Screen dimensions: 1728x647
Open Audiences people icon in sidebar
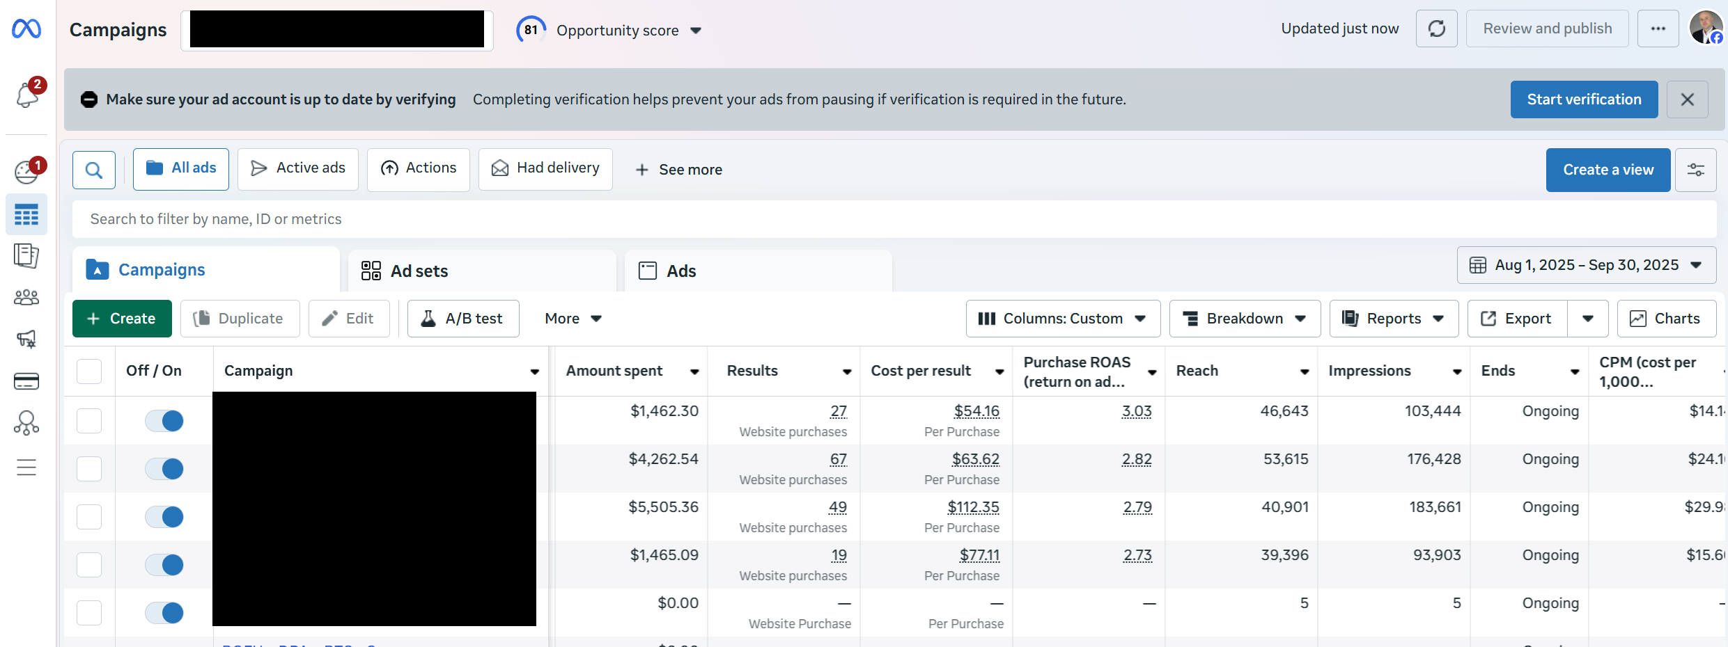pyautogui.click(x=26, y=298)
